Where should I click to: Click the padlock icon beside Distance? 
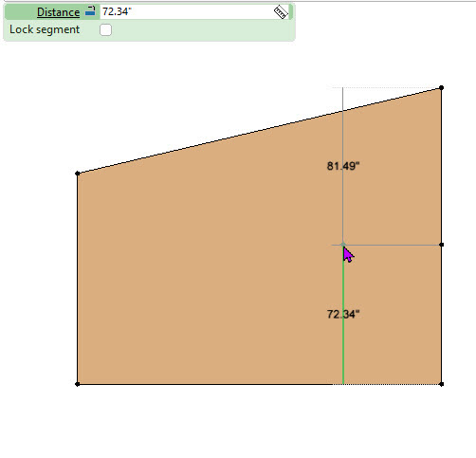tap(90, 11)
